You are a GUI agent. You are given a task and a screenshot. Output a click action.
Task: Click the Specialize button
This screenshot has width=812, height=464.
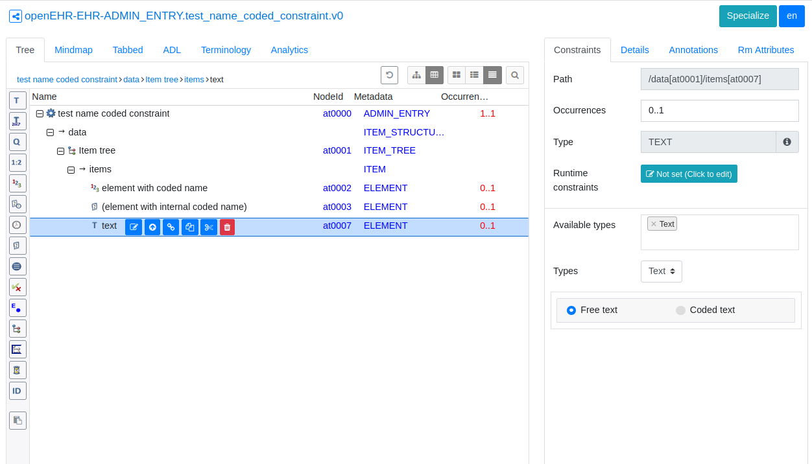pyautogui.click(x=747, y=16)
